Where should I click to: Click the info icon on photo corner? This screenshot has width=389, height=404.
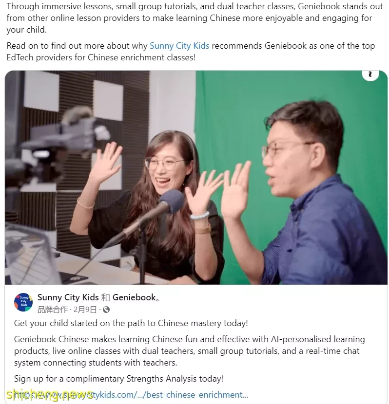point(370,75)
